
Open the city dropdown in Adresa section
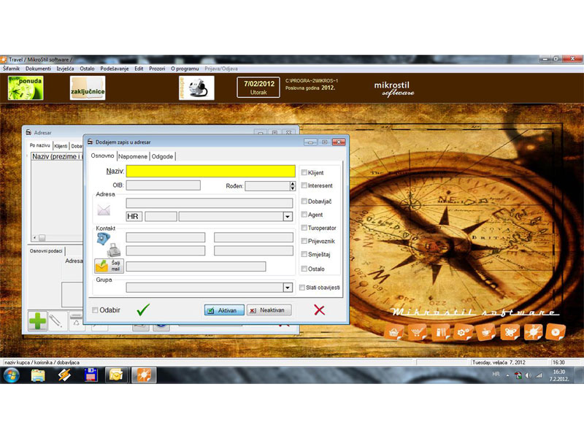(x=288, y=216)
